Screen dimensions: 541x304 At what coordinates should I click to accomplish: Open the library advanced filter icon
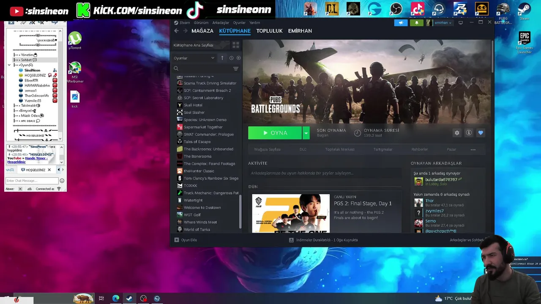[x=236, y=68]
